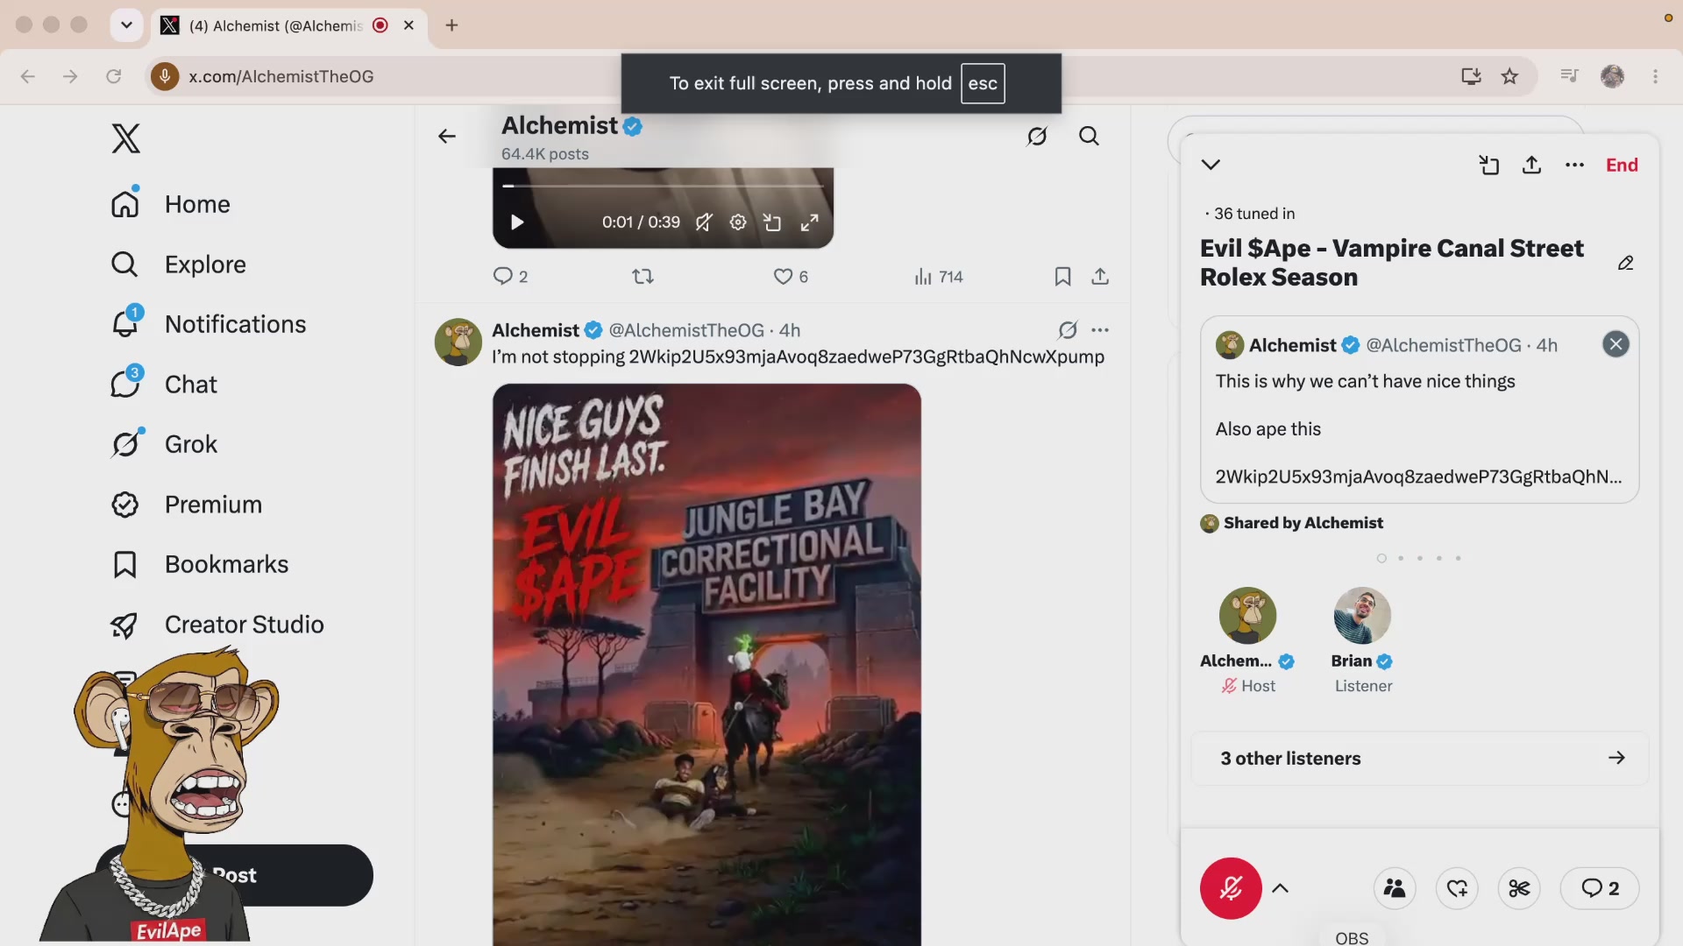Bookmark the video post
Image resolution: width=1683 pixels, height=946 pixels.
pos(1062,277)
